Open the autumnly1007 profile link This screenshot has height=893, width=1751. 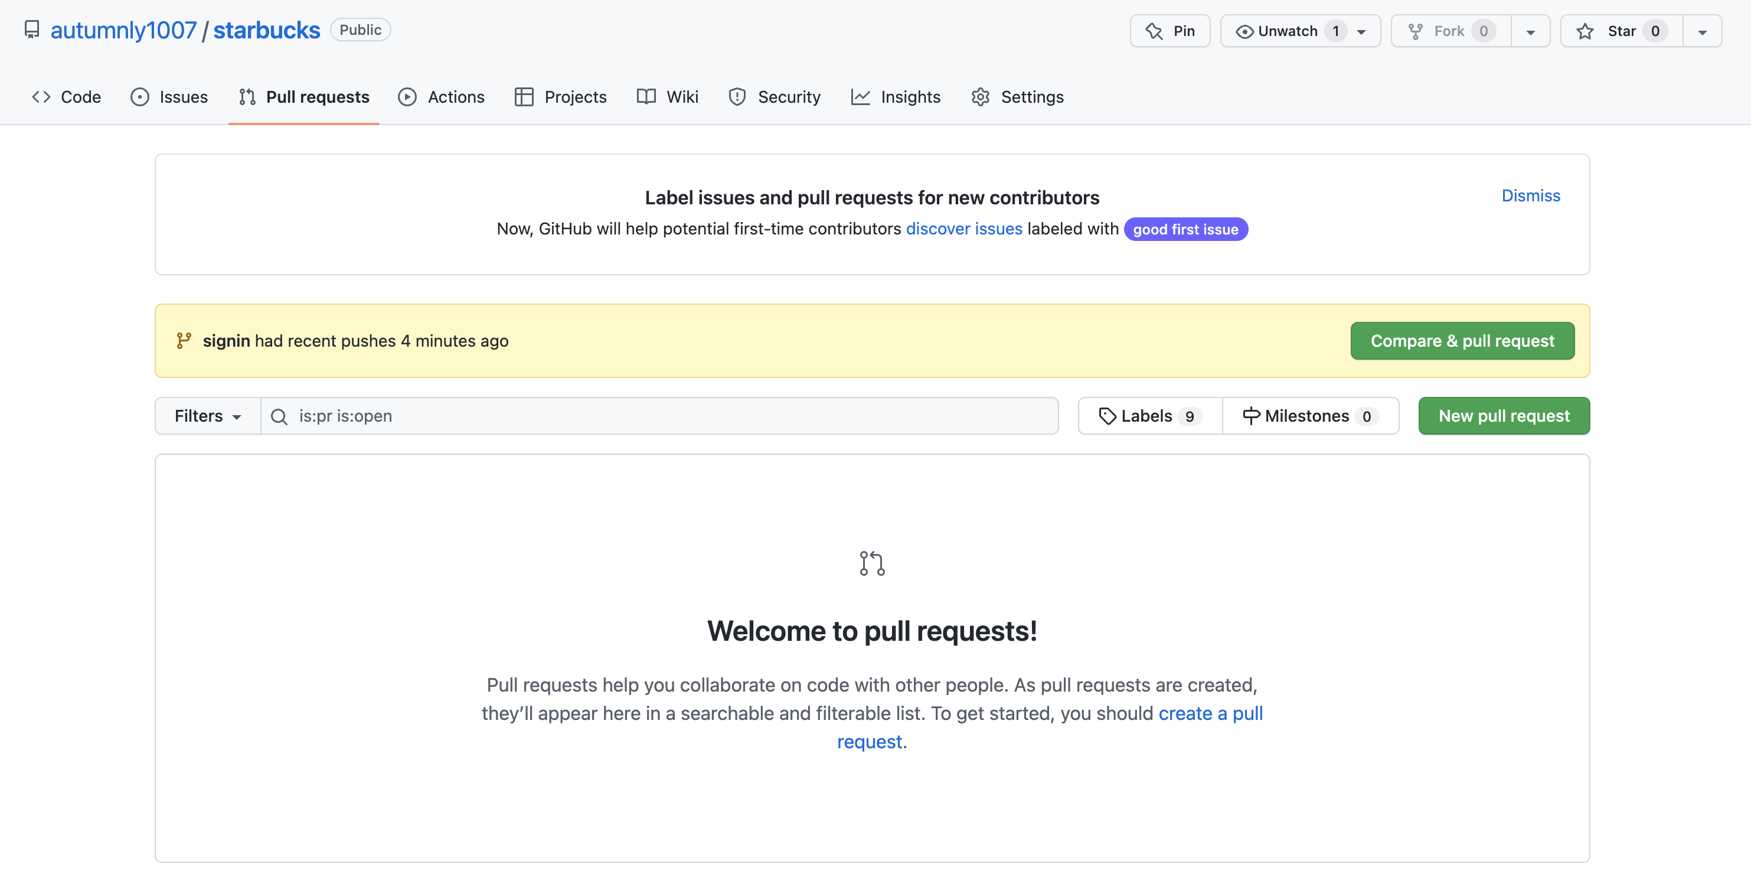click(x=124, y=30)
